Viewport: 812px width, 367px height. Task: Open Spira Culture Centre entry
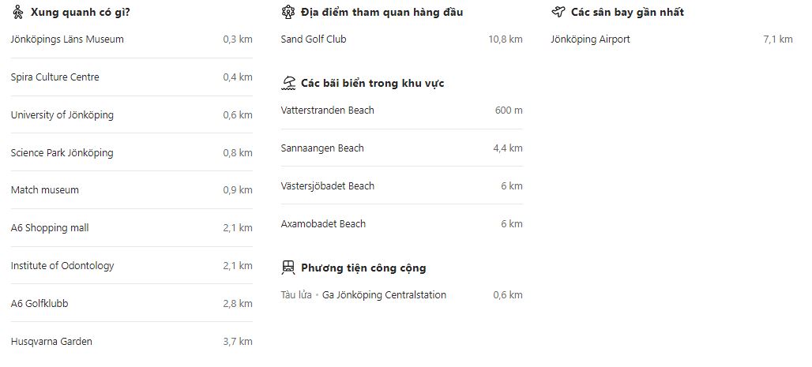pyautogui.click(x=55, y=77)
